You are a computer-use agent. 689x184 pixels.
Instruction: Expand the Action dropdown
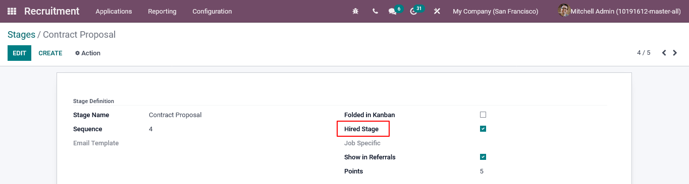88,53
